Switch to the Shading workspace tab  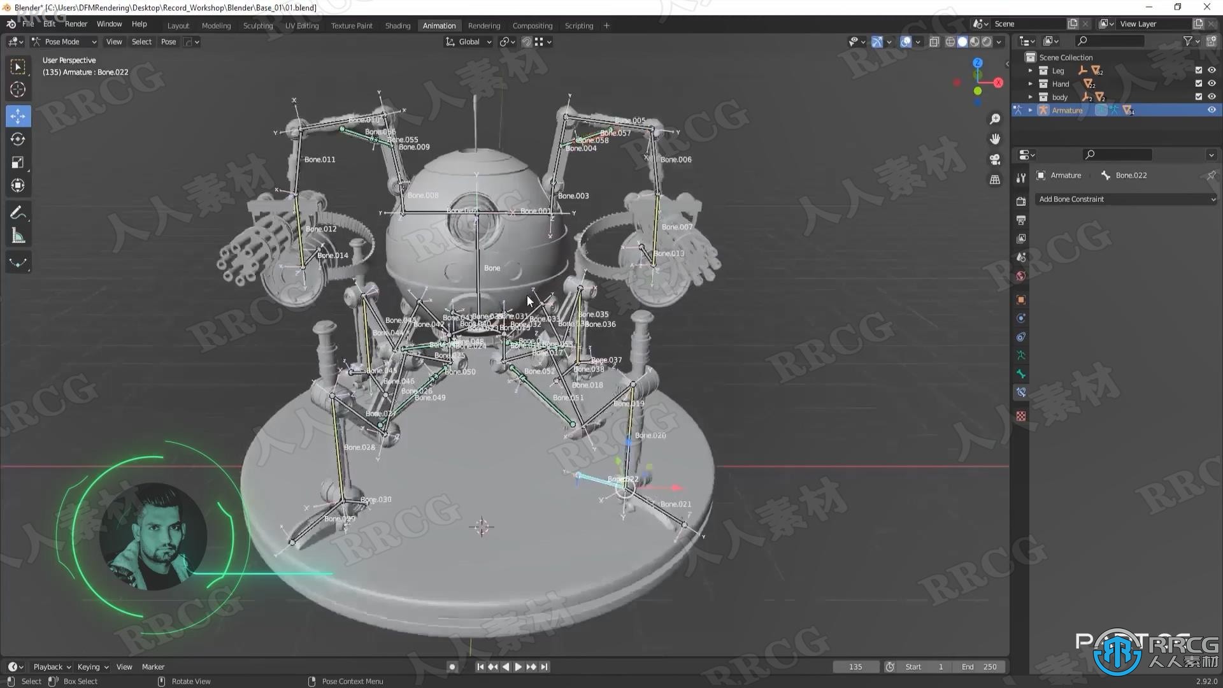397,25
